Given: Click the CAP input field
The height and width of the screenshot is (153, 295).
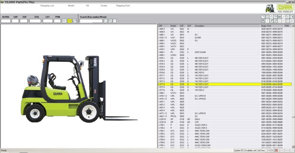Looking at the screenshot, I should [15, 21].
